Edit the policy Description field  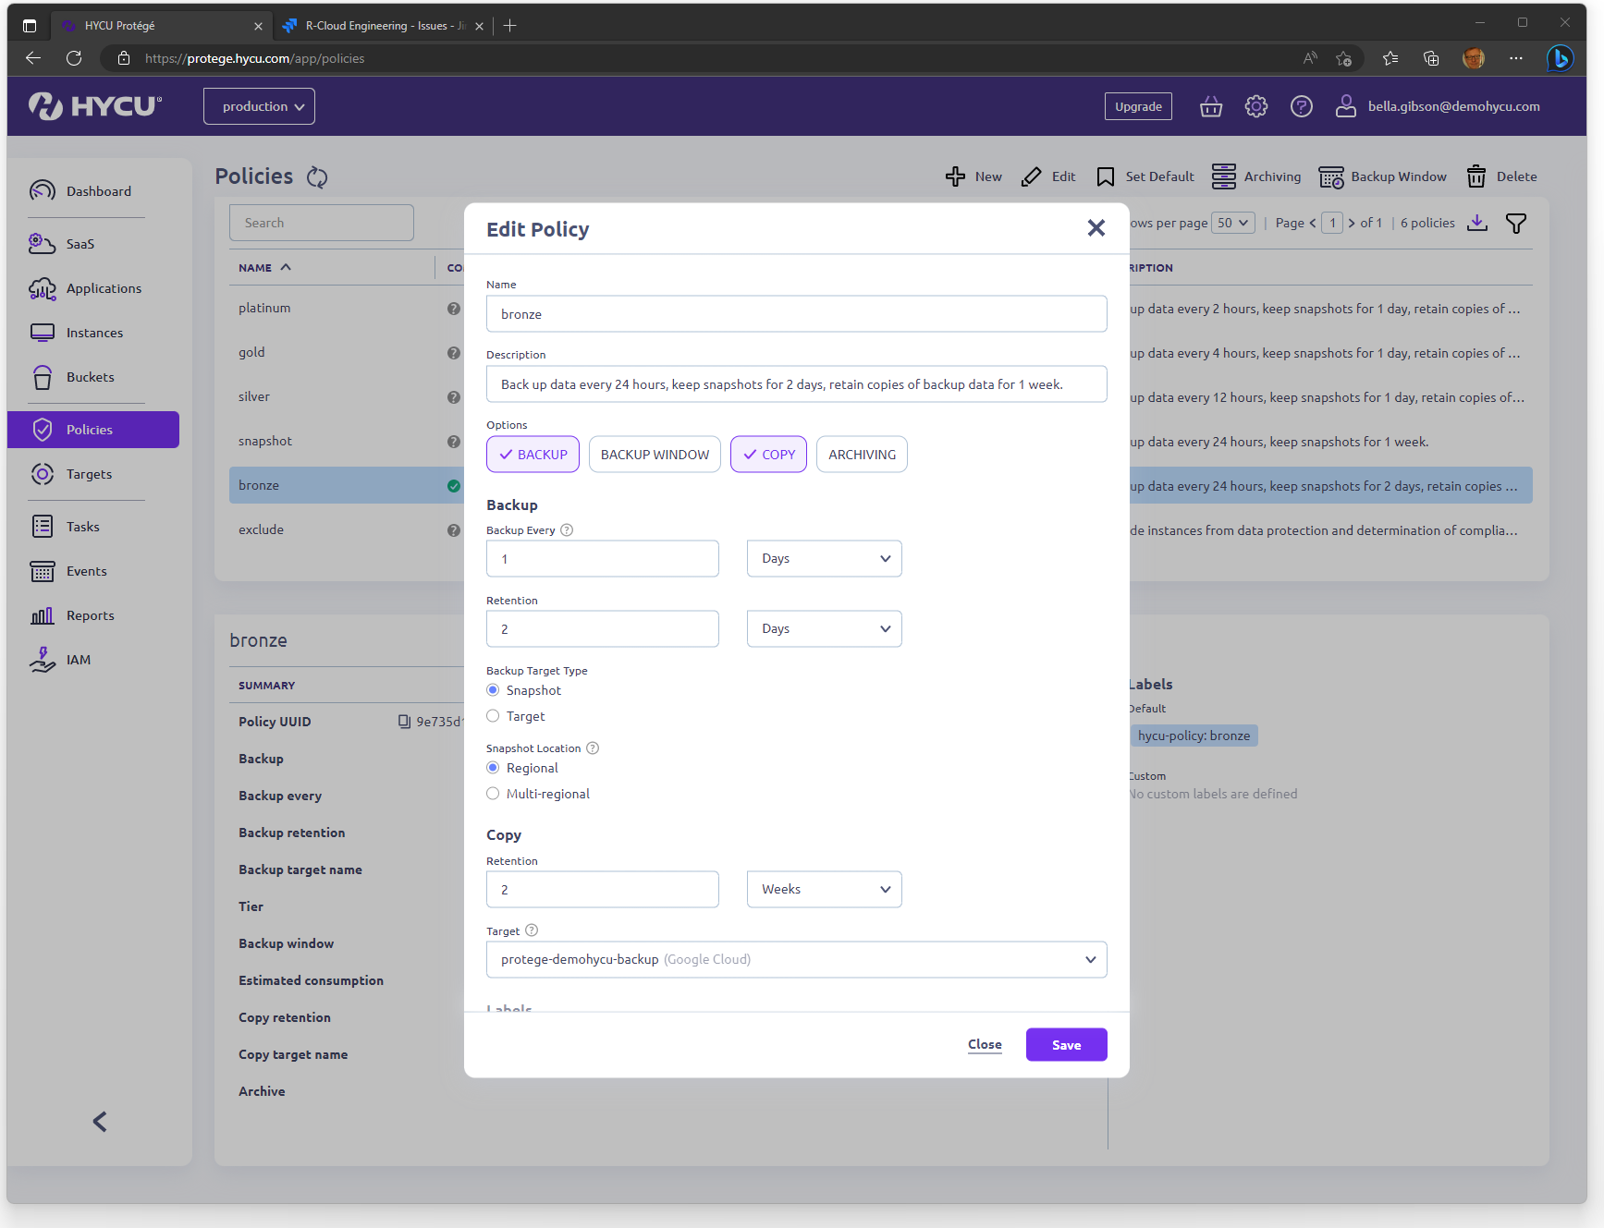796,383
